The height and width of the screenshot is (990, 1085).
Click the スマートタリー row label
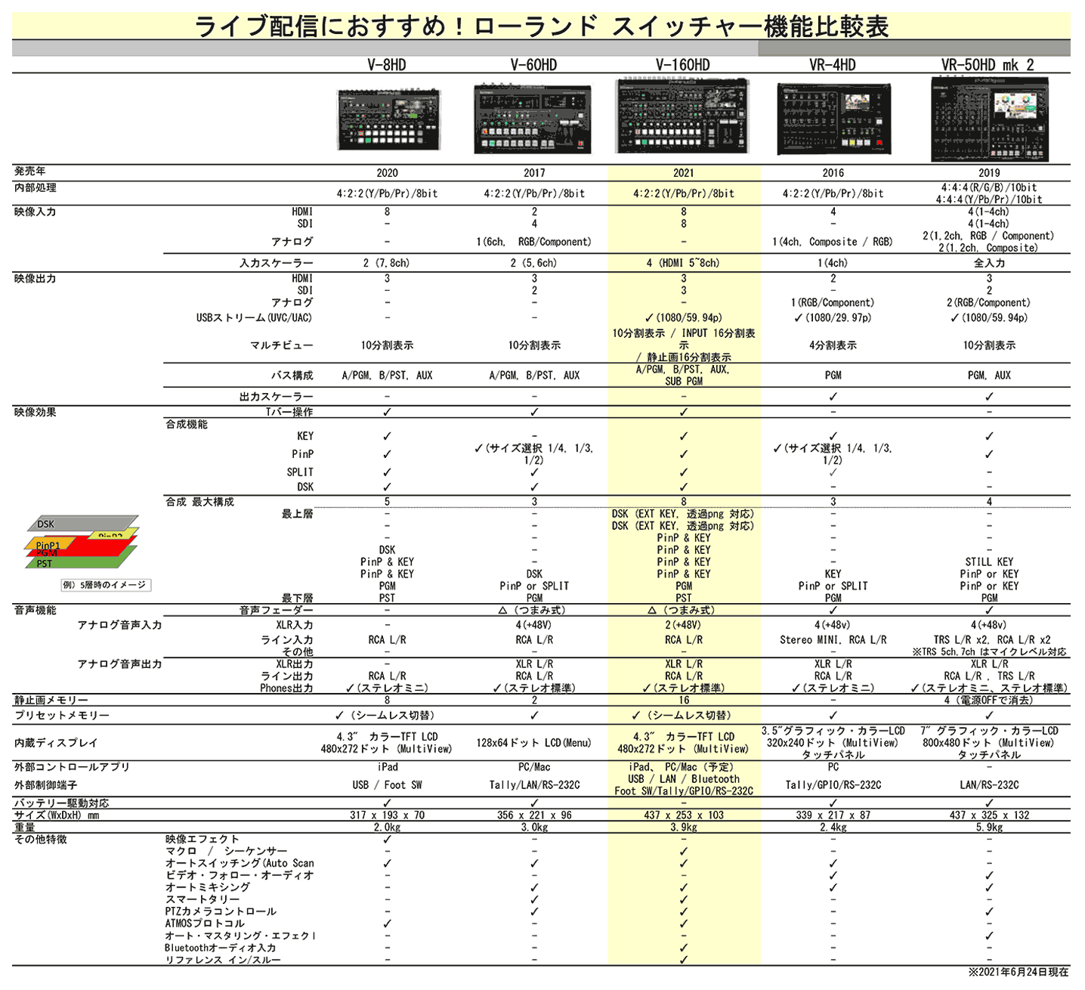click(202, 899)
